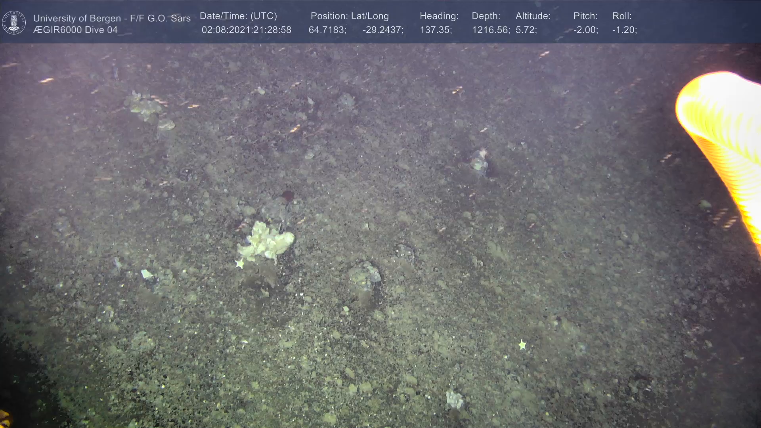Click the timestamp 02:08:2021:21:28:58

click(246, 30)
